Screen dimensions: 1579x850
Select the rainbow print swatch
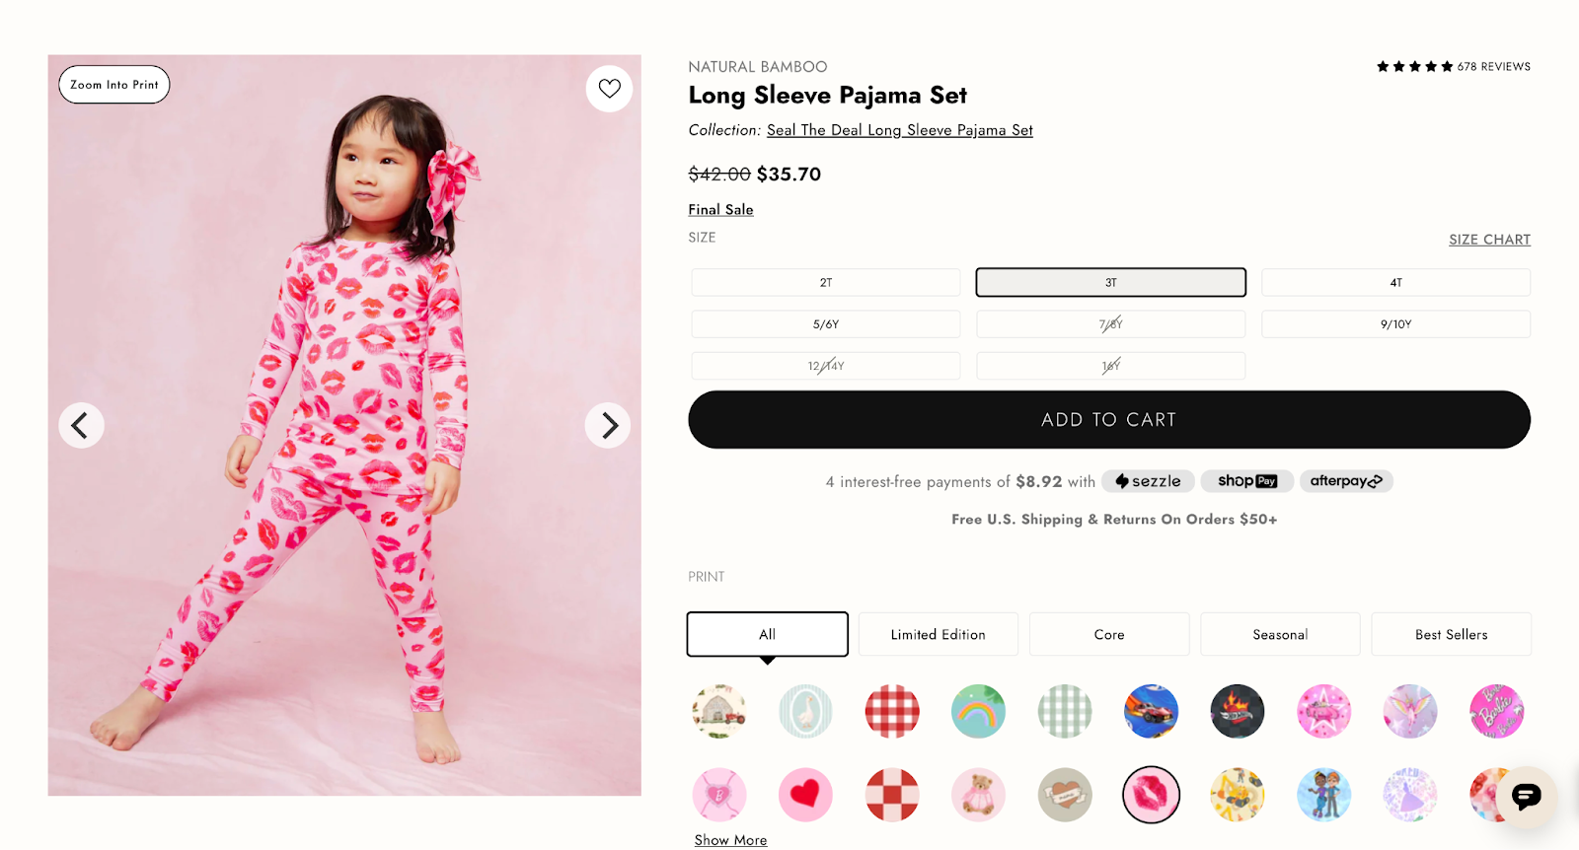[978, 712]
